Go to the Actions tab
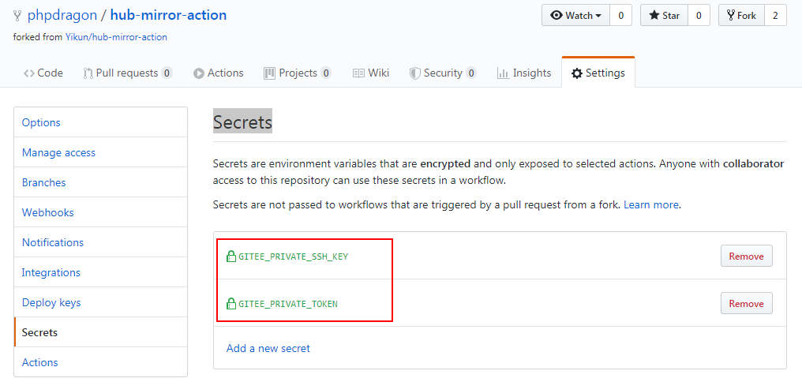This screenshot has height=382, width=802. [x=219, y=73]
